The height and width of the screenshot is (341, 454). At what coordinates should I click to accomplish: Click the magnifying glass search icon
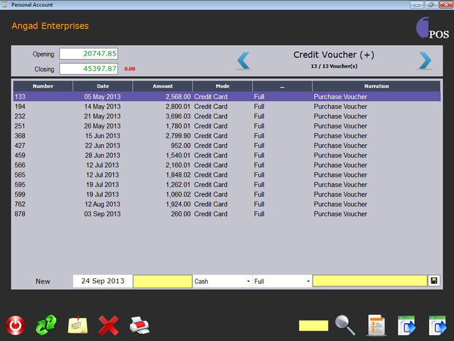tap(345, 326)
